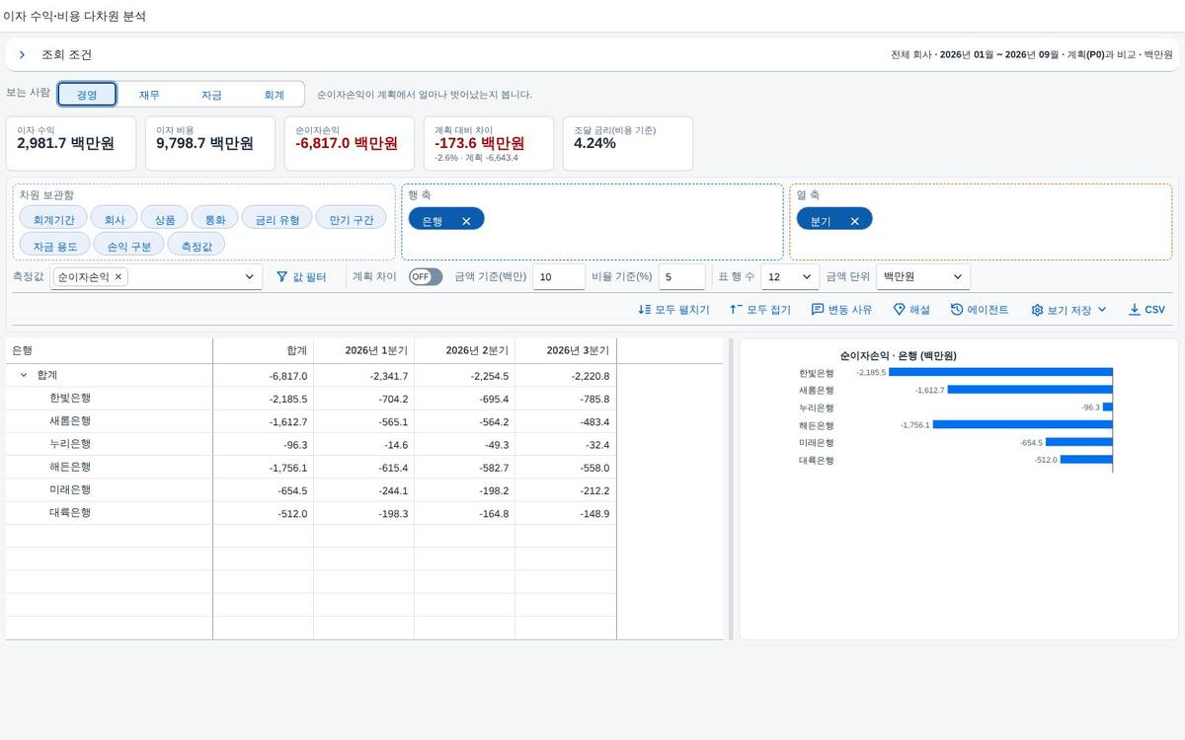
Task: Open the 금액 단위 dropdown
Action: (923, 277)
